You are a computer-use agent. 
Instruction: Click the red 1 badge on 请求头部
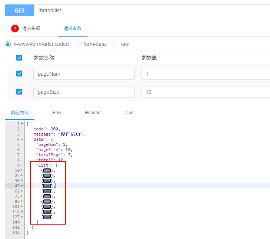[x=15, y=28]
